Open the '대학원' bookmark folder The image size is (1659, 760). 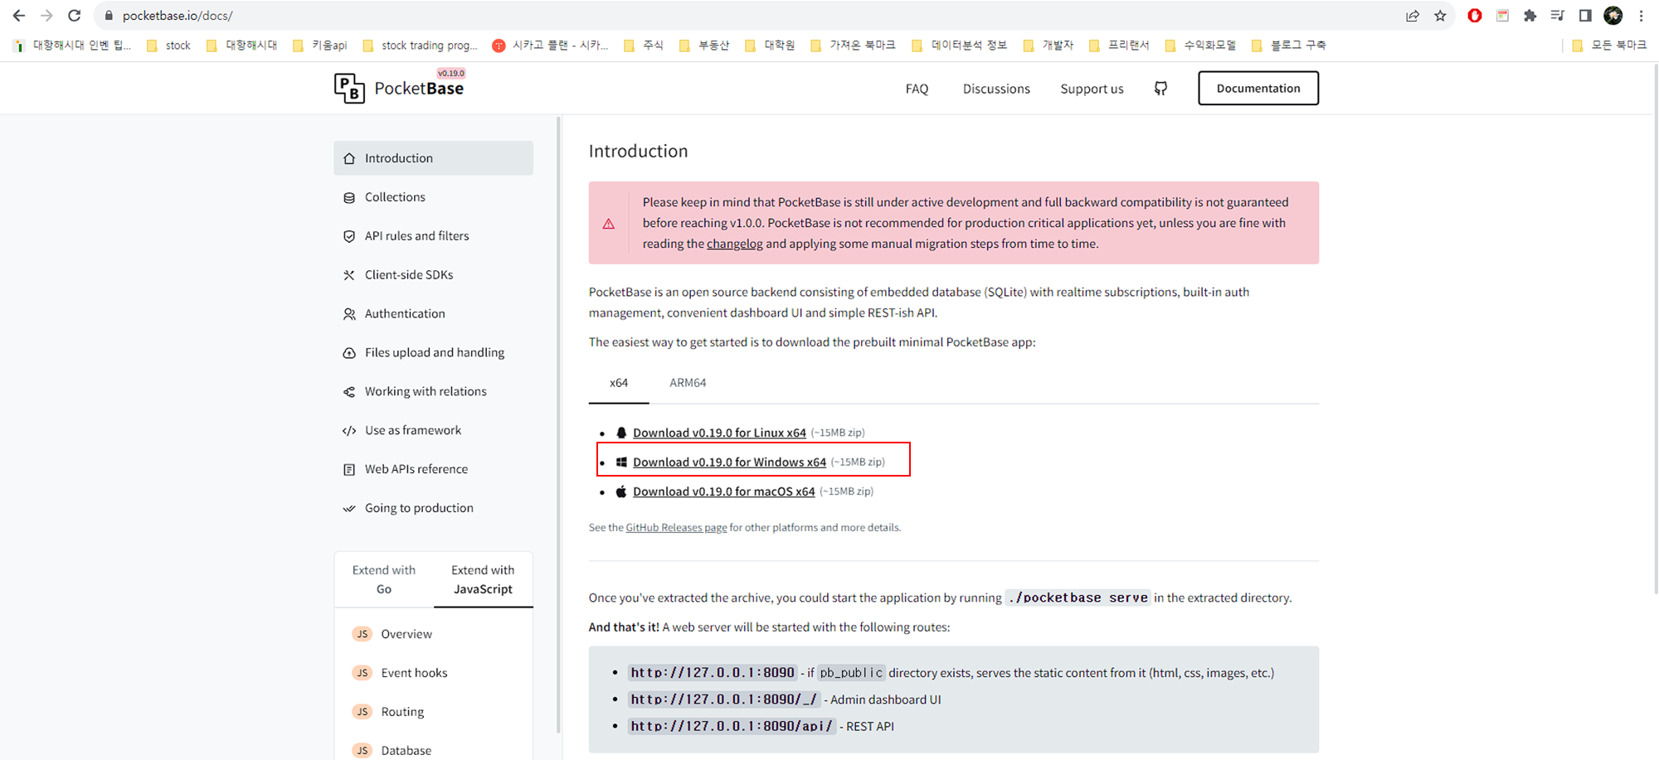coord(770,46)
